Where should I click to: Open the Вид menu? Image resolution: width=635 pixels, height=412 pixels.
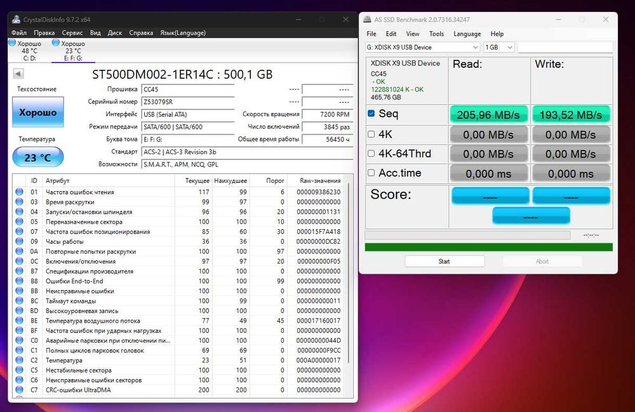pos(95,33)
